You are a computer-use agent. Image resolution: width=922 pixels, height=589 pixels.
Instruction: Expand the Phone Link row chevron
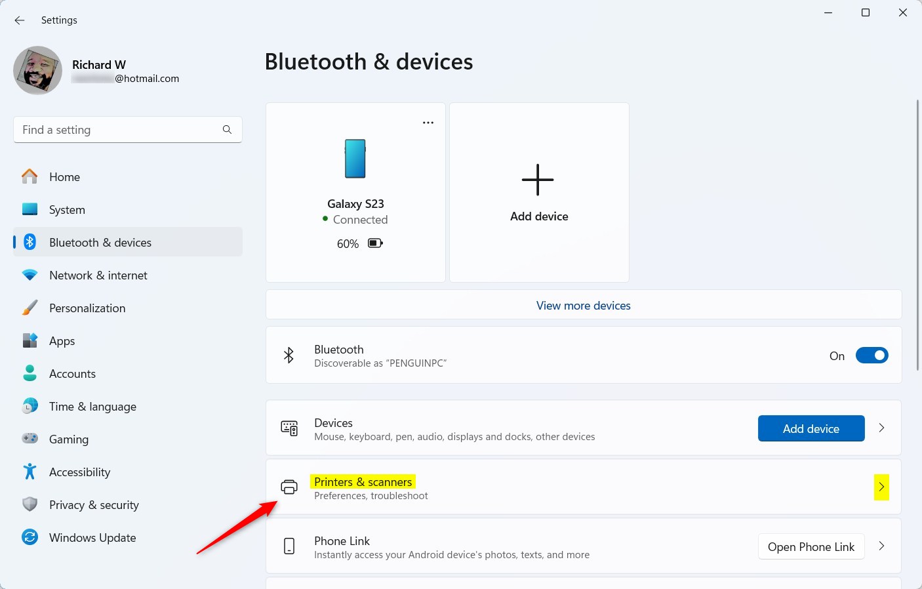pos(881,546)
